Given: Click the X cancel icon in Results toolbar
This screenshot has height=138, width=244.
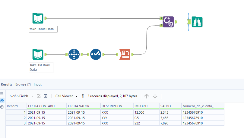Looking at the screenshot, I should pos(46,96).
